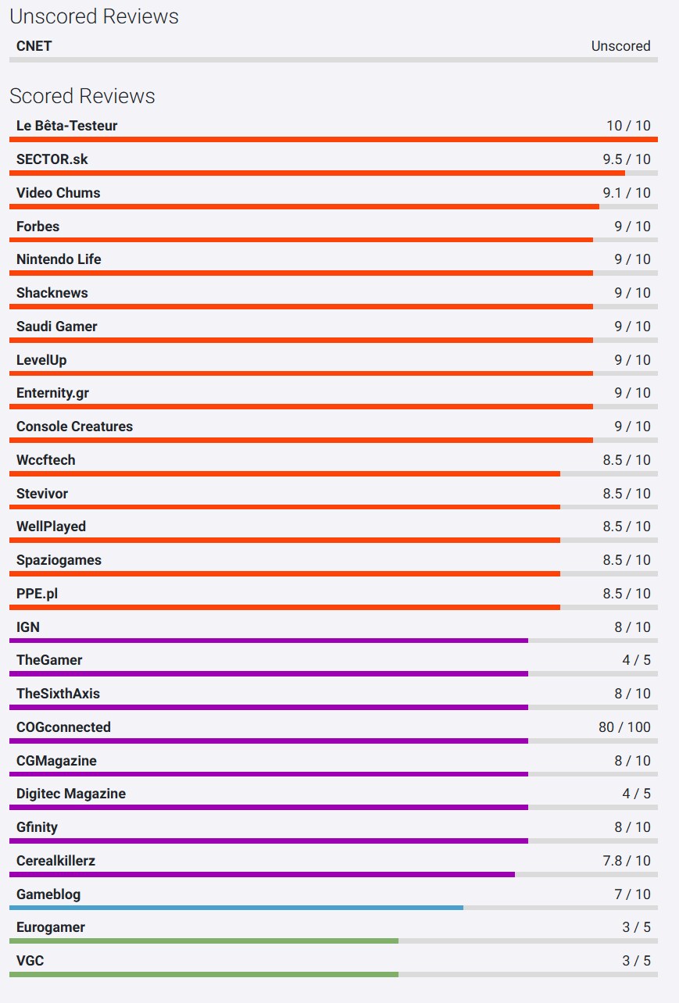Click the SECTOR.sk review entry
Screen dimensions: 679x1003
pyautogui.click(x=52, y=159)
